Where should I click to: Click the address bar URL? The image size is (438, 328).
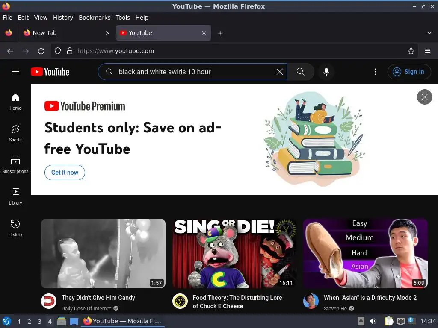tap(115, 51)
